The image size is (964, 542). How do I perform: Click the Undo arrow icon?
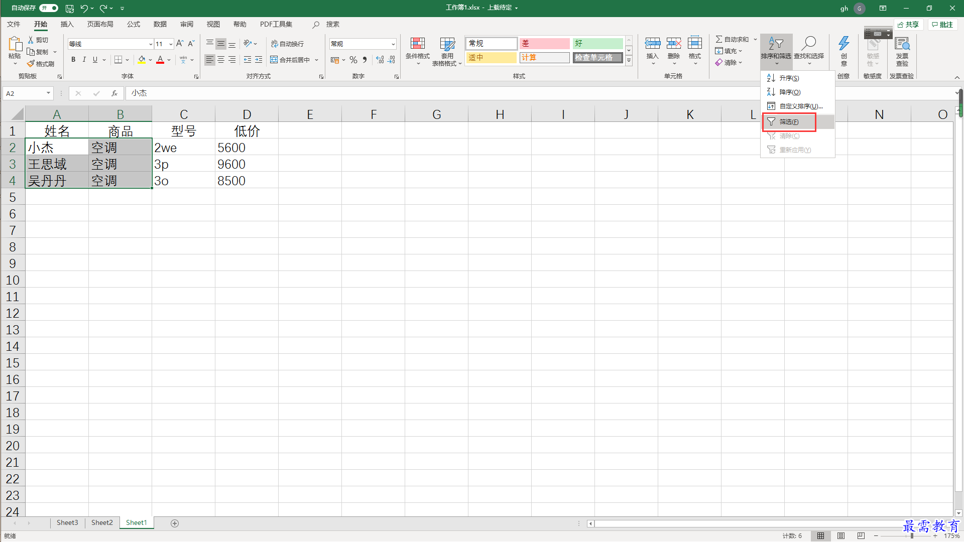(84, 8)
